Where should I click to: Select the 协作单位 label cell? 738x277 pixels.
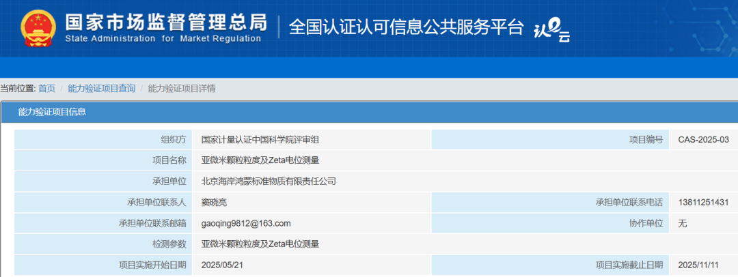click(550, 223)
